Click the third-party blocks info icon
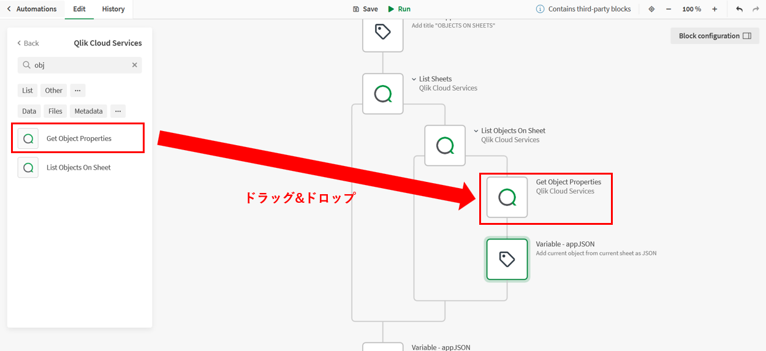 click(x=540, y=9)
